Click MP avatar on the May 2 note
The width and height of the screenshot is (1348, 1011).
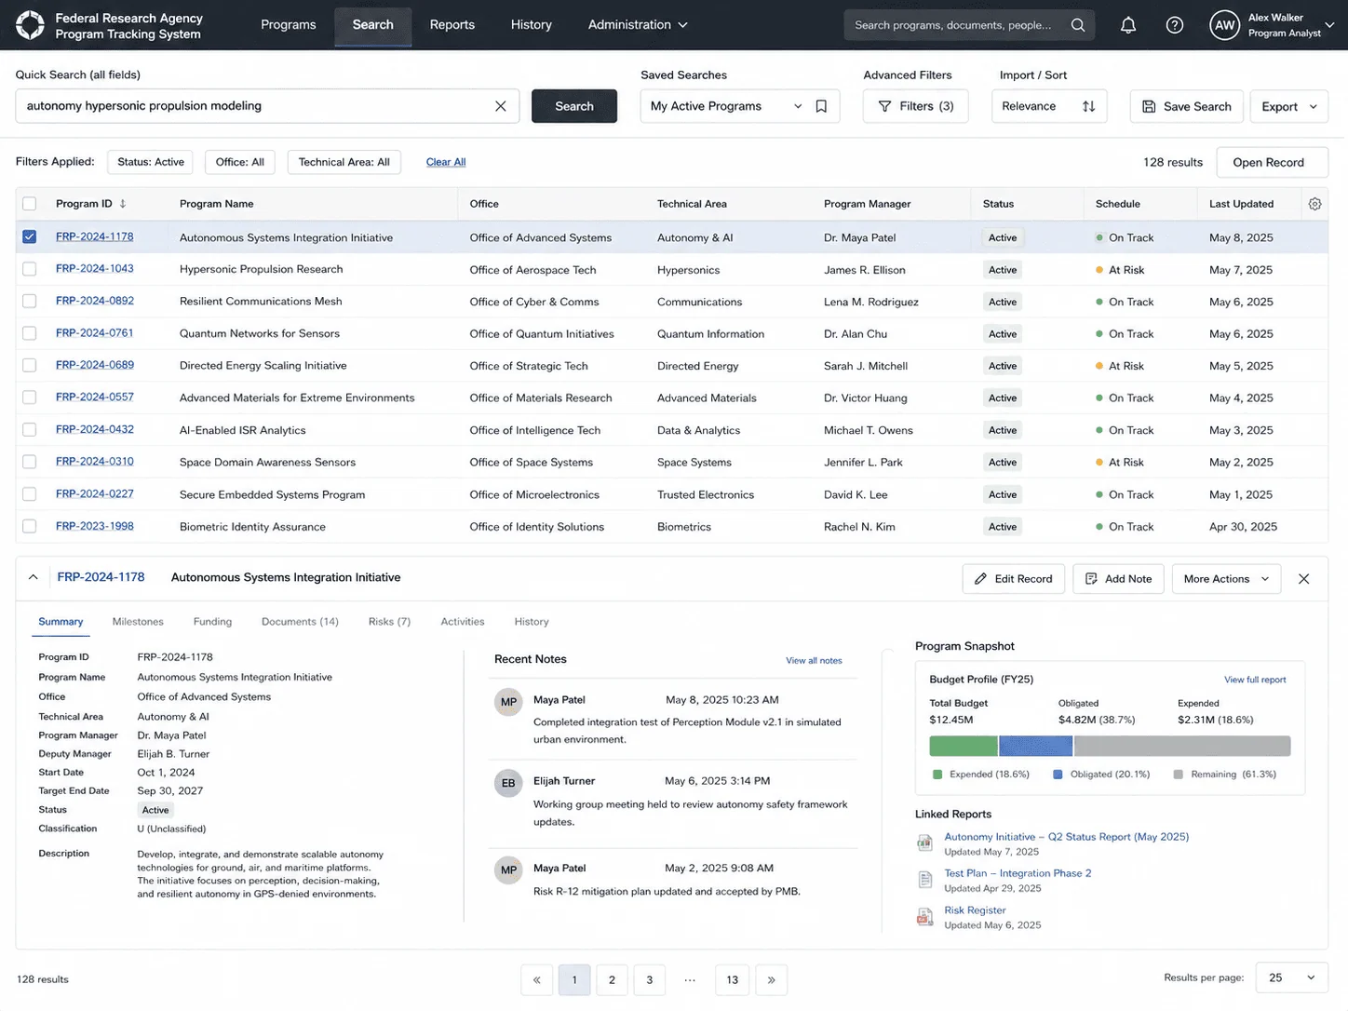[508, 870]
